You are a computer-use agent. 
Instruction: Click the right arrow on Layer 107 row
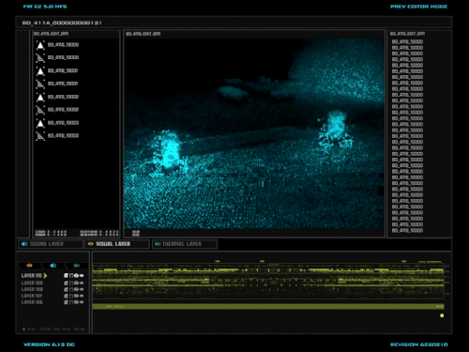point(82,296)
